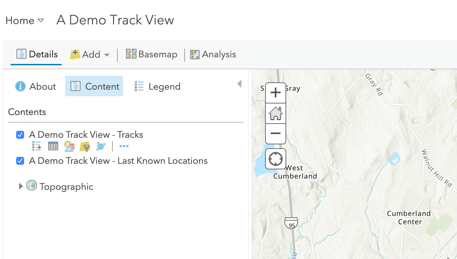This screenshot has width=457, height=259.
Task: Collapse the Contents side panel
Action: (x=239, y=84)
